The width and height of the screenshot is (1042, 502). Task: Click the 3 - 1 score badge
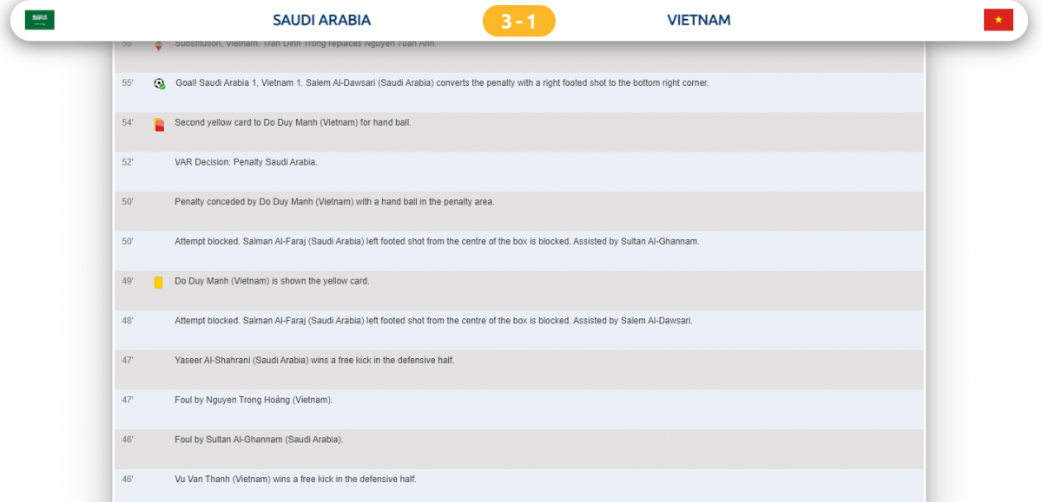[518, 21]
